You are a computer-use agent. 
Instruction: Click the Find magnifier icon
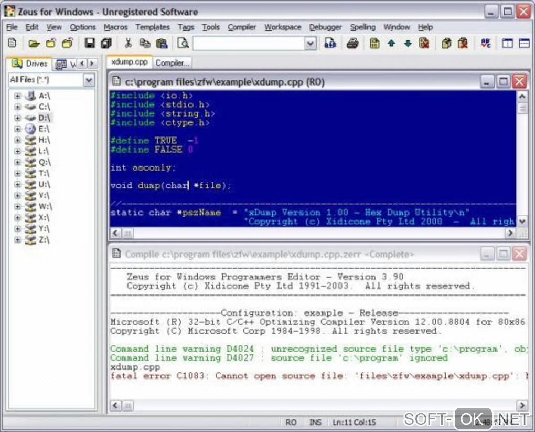(x=183, y=44)
